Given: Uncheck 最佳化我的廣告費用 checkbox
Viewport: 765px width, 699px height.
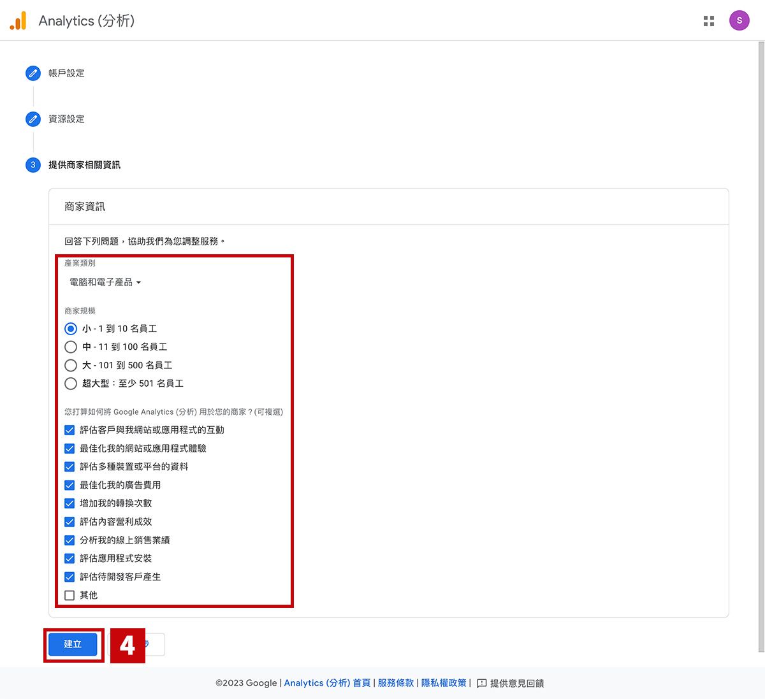Looking at the screenshot, I should click(70, 485).
